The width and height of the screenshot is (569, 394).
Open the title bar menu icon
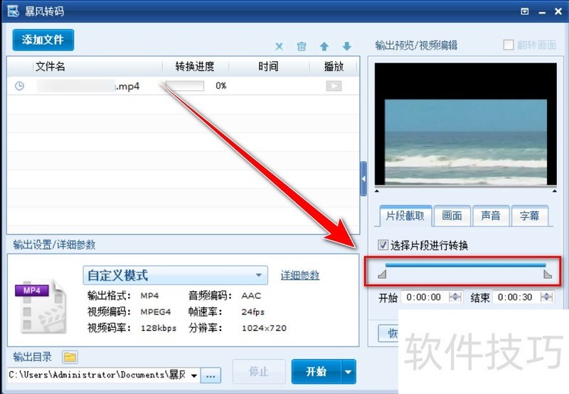tap(525, 11)
